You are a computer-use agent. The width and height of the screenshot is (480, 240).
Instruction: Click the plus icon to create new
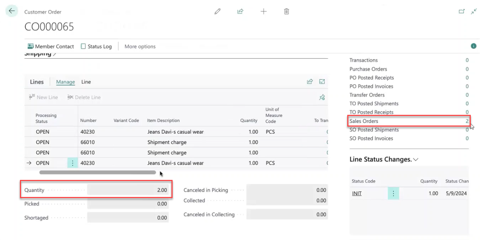263,11
